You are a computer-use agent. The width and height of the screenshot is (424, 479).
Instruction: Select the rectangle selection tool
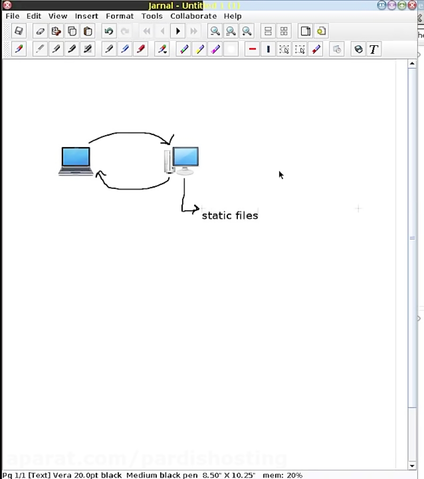point(300,49)
